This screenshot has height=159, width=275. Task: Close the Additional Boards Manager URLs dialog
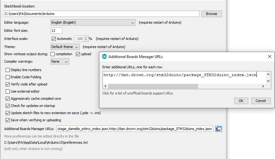point(270,56)
